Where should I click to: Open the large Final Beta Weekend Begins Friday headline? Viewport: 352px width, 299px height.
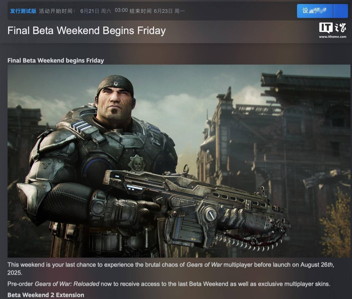(86, 31)
